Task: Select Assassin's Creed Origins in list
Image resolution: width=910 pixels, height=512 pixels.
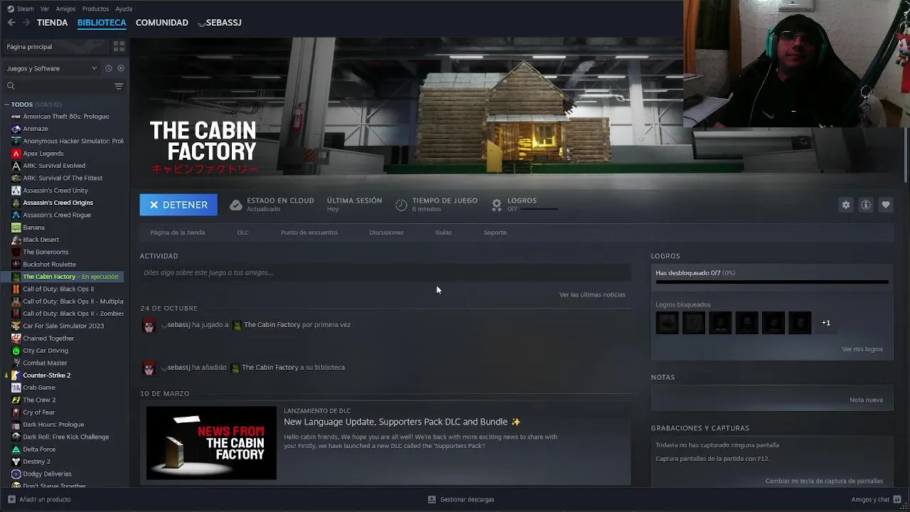Action: pos(58,203)
